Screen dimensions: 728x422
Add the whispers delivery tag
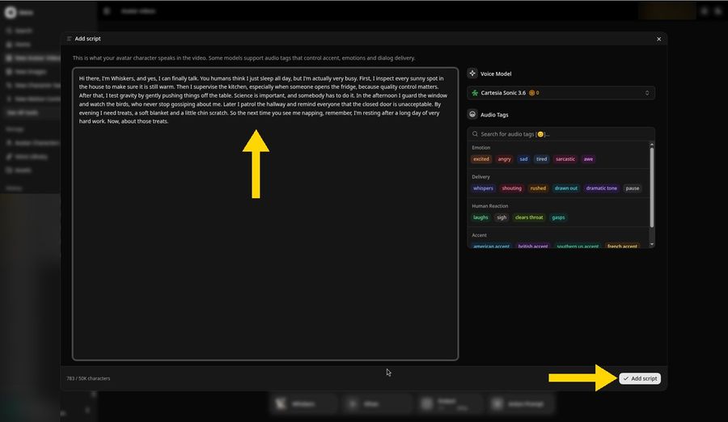click(x=483, y=188)
